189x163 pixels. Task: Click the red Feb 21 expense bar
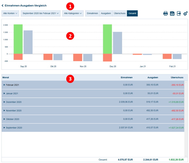tap(167, 56)
